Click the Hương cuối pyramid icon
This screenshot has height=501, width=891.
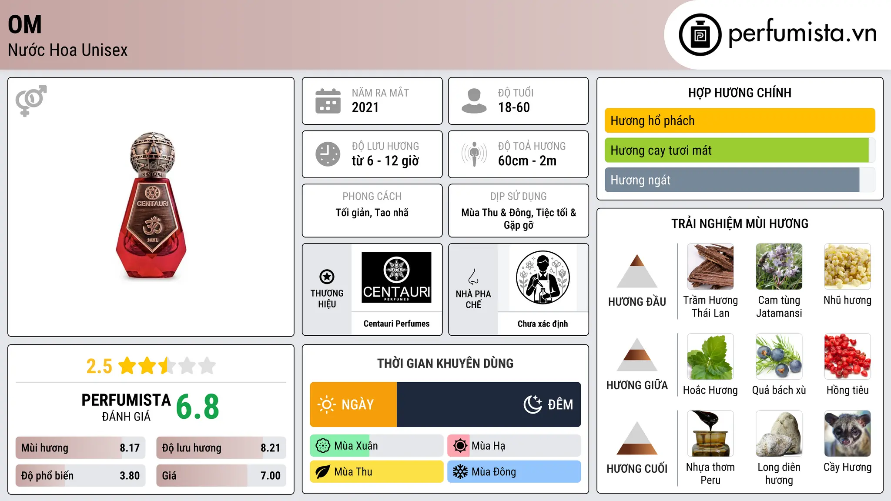pos(637,438)
